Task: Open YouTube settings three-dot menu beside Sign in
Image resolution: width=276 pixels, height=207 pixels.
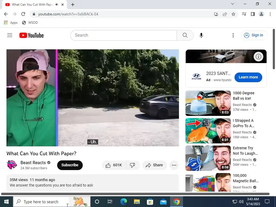Action: pos(233,35)
